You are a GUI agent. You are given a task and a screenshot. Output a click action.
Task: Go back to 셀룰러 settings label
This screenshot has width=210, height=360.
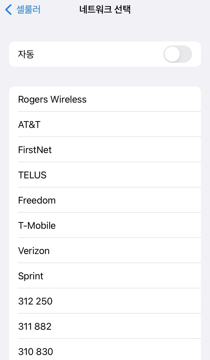[x=29, y=10]
